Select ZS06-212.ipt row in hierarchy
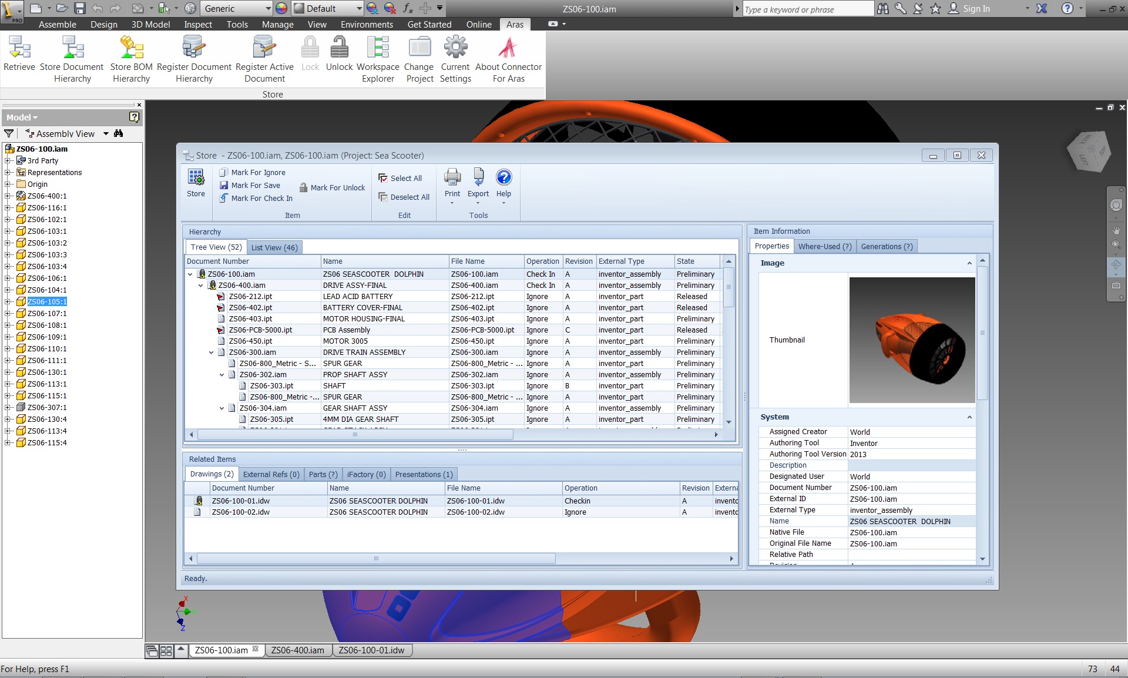Image resolution: width=1128 pixels, height=678 pixels. click(x=453, y=297)
